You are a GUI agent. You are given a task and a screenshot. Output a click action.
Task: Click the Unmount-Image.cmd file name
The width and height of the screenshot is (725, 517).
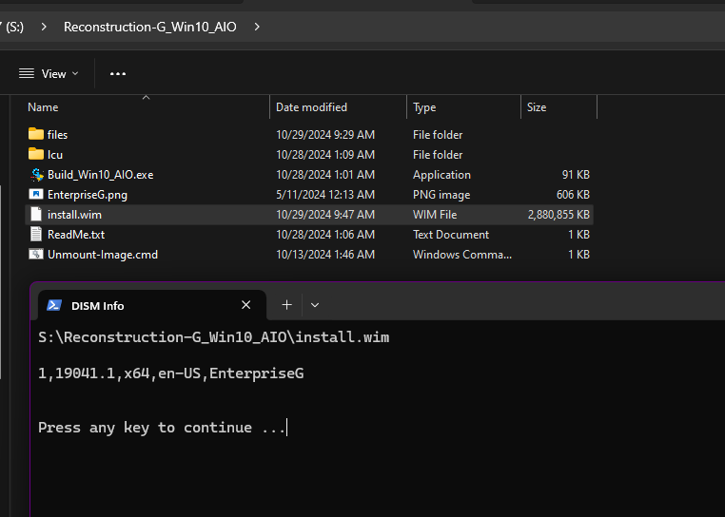pyautogui.click(x=103, y=255)
